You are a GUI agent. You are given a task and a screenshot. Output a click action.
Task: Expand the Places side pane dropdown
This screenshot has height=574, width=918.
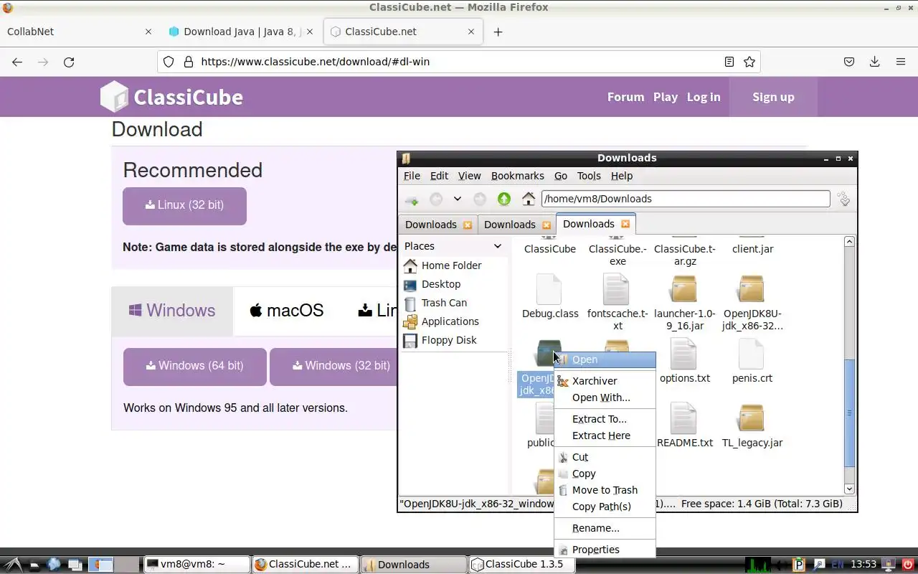point(498,246)
